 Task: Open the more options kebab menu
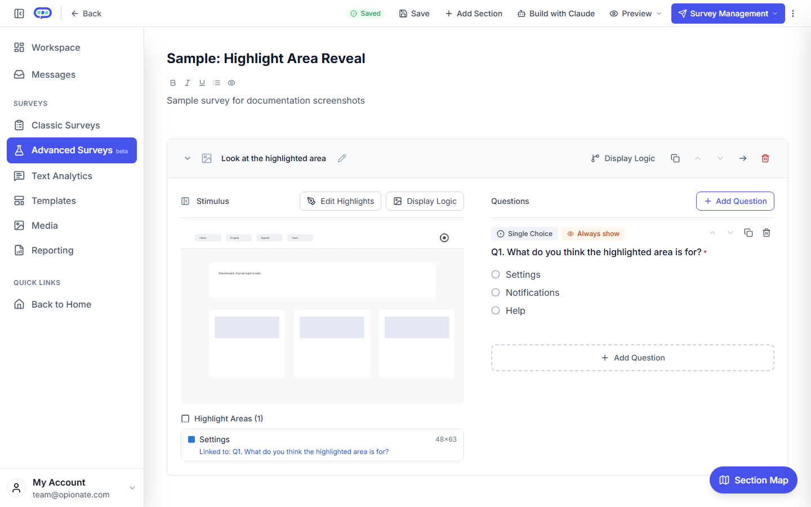[793, 14]
